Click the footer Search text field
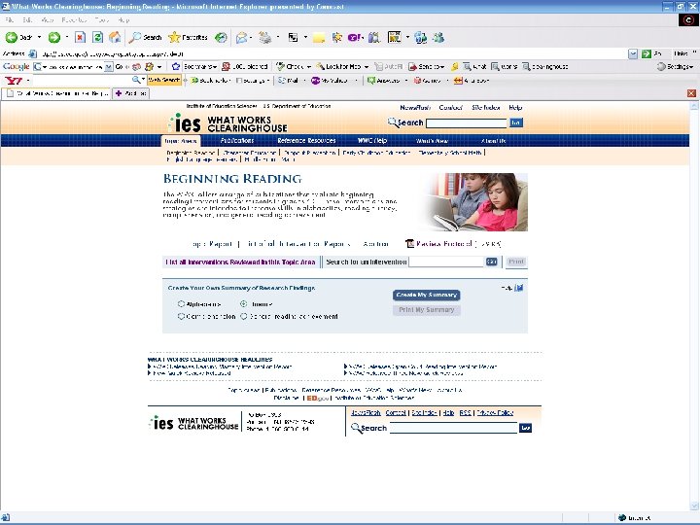 click(453, 428)
